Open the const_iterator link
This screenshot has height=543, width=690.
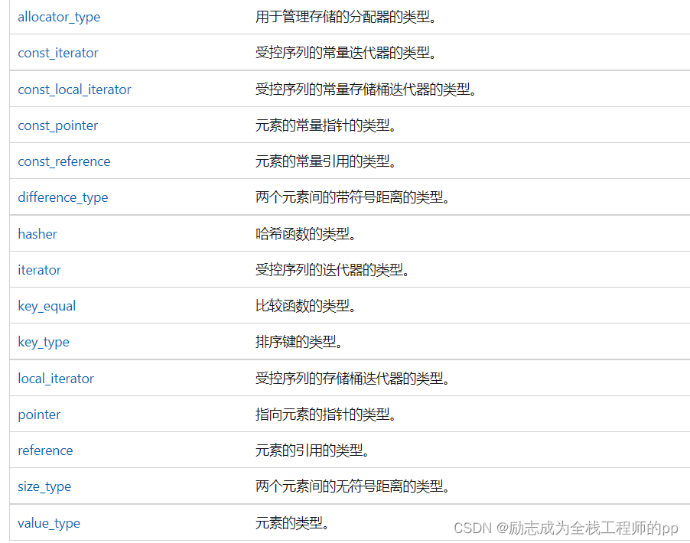[58, 53]
